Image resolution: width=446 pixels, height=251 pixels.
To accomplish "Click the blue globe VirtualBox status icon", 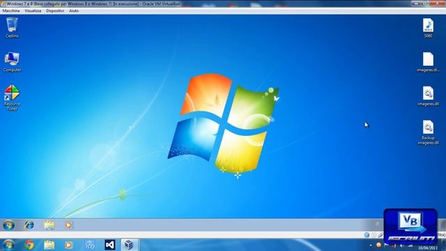I will (367, 235).
